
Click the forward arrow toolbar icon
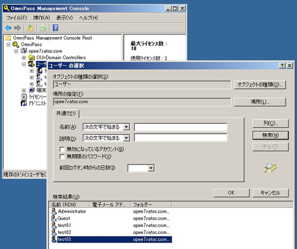17,28
